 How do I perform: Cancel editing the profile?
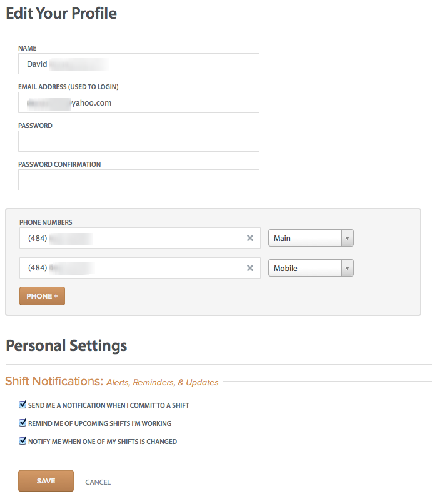(98, 482)
